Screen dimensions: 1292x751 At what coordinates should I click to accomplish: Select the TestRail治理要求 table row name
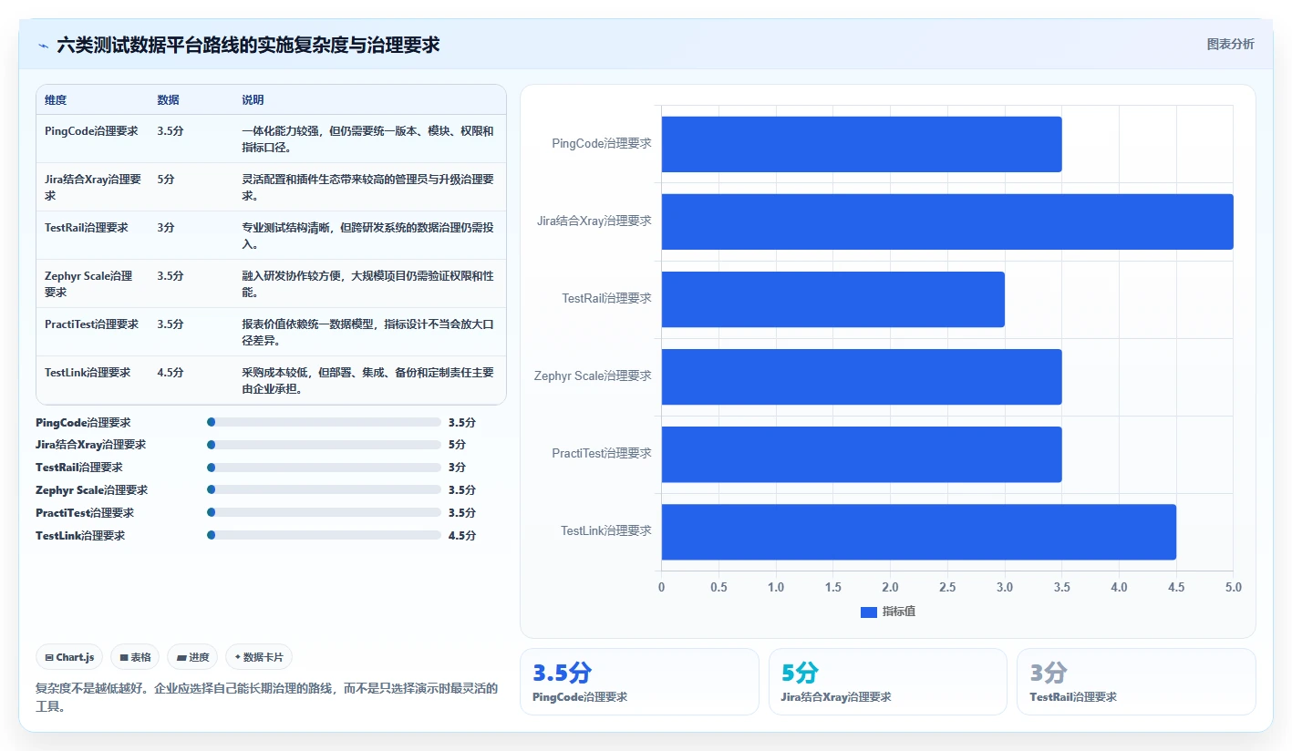tap(86, 228)
